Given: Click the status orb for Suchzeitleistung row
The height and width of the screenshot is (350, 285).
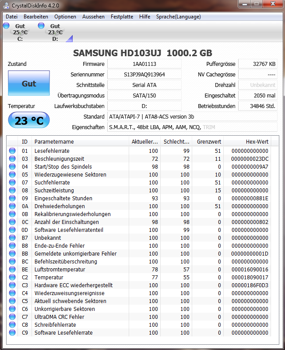Looking at the screenshot, I should tap(12, 190).
